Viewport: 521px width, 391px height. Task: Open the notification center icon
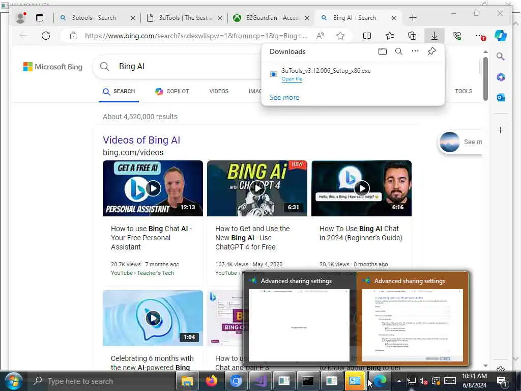pyautogui.click(x=502, y=381)
